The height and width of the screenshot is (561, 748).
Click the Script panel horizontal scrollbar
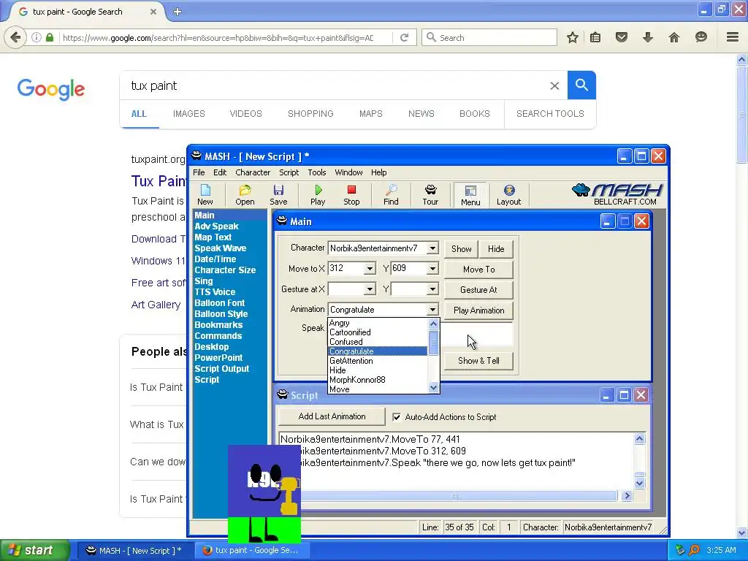(x=456, y=496)
